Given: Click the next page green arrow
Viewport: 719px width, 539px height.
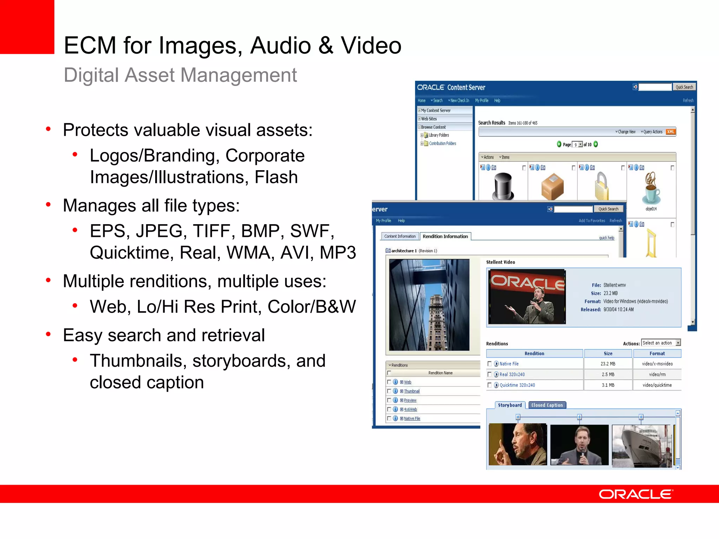Looking at the screenshot, I should click(x=596, y=144).
